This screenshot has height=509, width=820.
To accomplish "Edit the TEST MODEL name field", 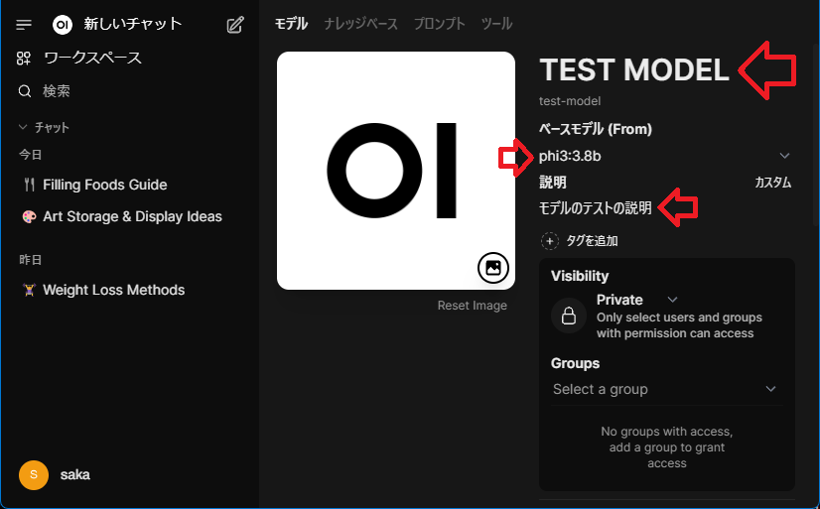I will pos(634,70).
